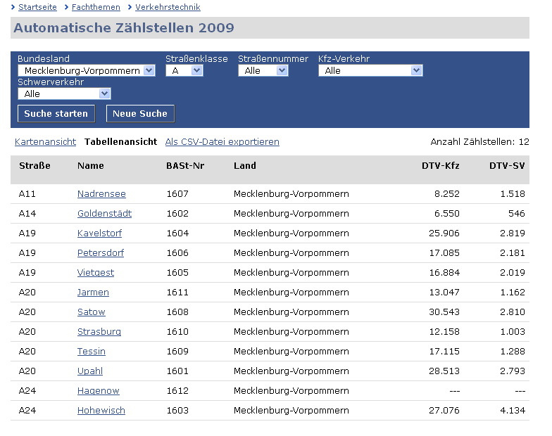Click DTV-SV value 1.288
The height and width of the screenshot is (436, 552).
(x=513, y=352)
